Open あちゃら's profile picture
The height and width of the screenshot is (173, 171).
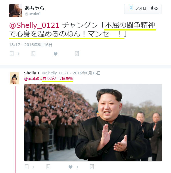click(16, 11)
